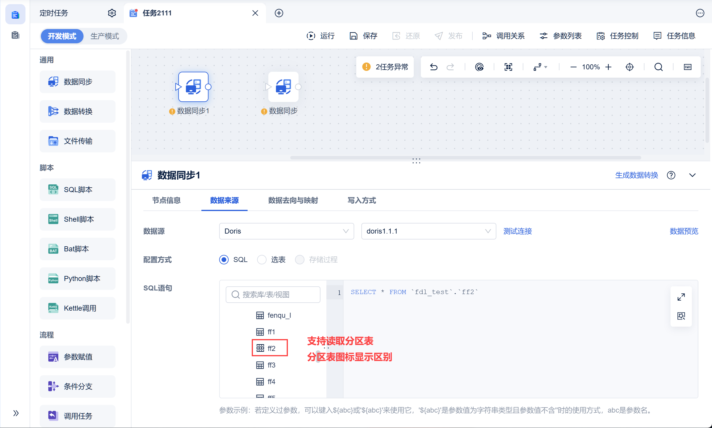
Task: Select the SQL radio button
Action: pos(224,260)
